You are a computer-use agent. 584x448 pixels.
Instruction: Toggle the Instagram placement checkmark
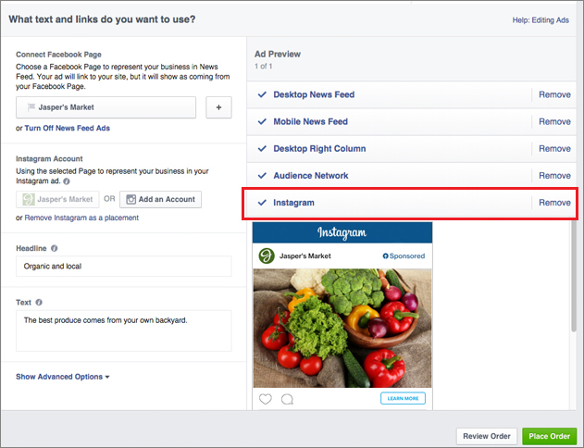click(x=262, y=203)
